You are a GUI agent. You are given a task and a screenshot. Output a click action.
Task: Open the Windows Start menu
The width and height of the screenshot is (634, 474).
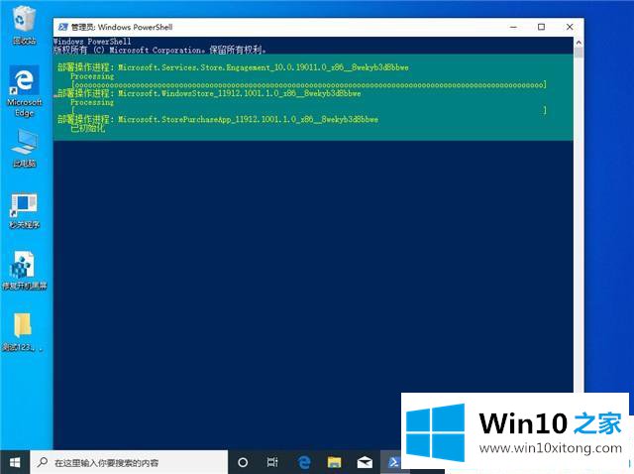tap(15, 462)
